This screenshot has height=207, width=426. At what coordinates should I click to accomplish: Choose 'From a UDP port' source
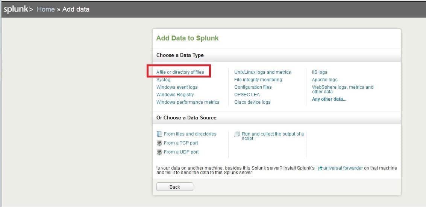pyautogui.click(x=181, y=152)
